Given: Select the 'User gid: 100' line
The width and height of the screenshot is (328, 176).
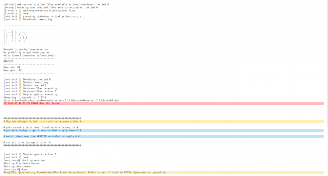Looking at the screenshot, I should click(12, 71).
